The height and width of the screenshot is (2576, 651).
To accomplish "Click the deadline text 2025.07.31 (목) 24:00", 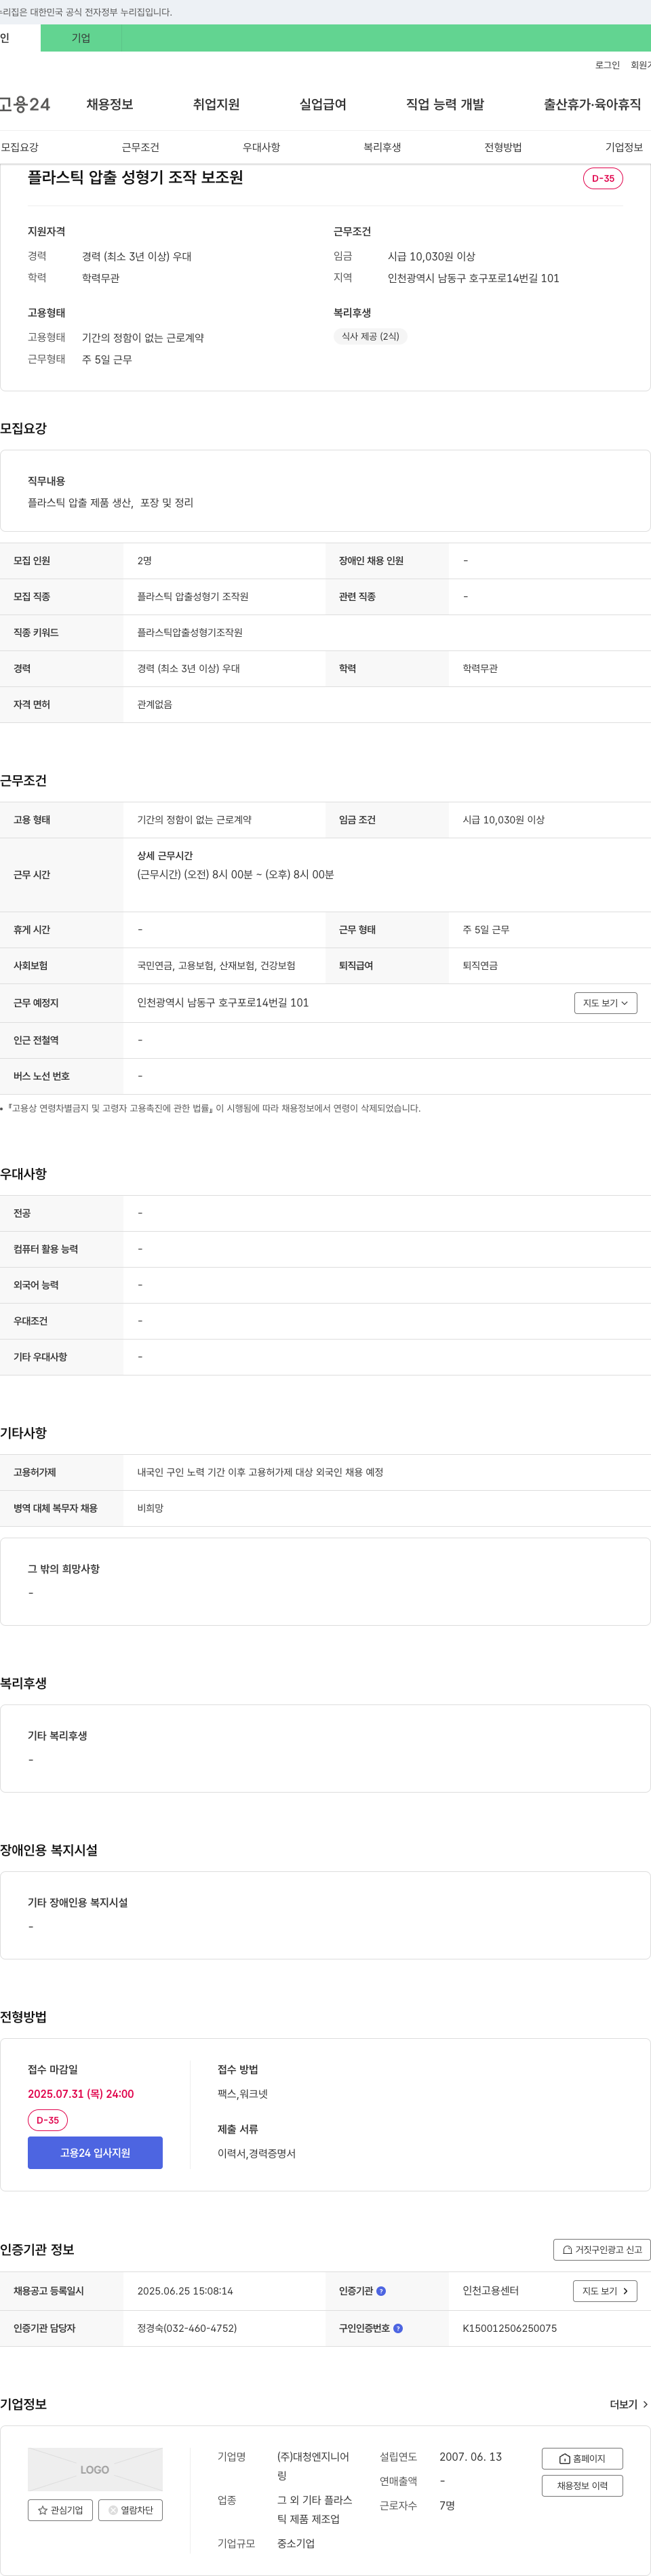I will (x=81, y=2093).
